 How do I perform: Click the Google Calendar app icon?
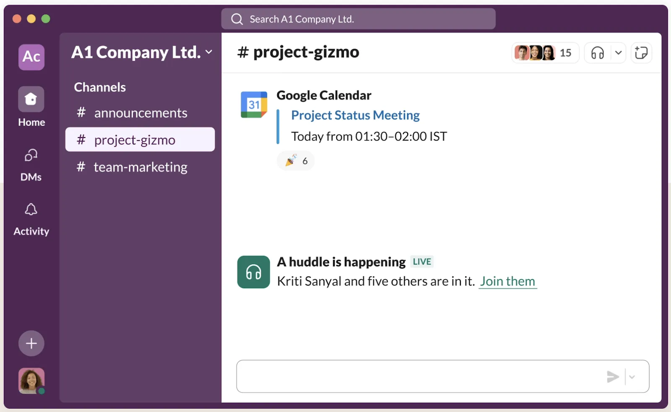254,104
